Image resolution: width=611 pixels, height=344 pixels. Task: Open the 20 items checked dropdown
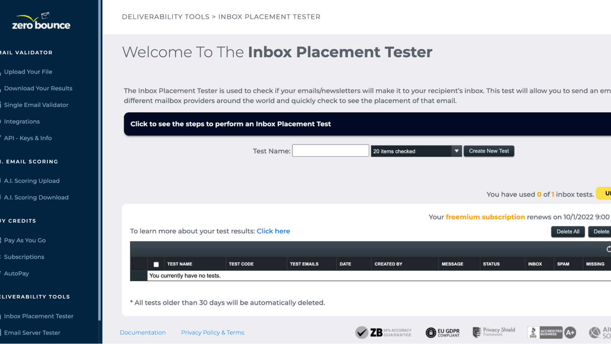pos(416,151)
